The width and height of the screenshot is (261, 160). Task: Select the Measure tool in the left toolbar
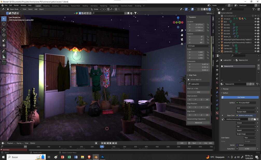(4, 57)
